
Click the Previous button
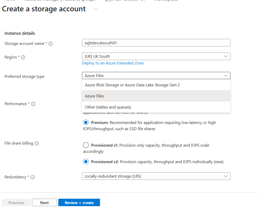tap(16, 203)
